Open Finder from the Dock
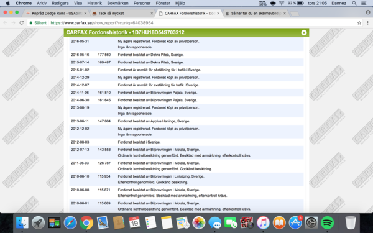Image resolution: width=373 pixels, height=233 pixels. [x=22, y=223]
